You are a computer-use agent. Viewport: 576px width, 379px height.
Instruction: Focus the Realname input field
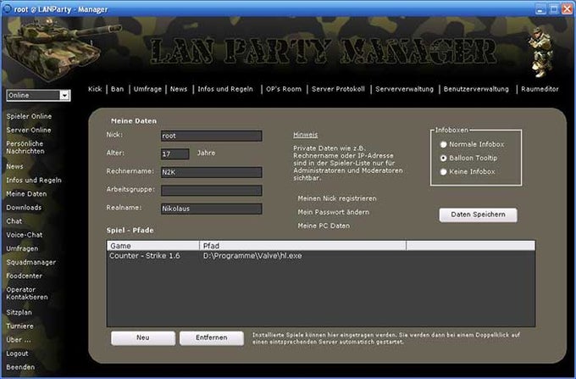click(211, 209)
